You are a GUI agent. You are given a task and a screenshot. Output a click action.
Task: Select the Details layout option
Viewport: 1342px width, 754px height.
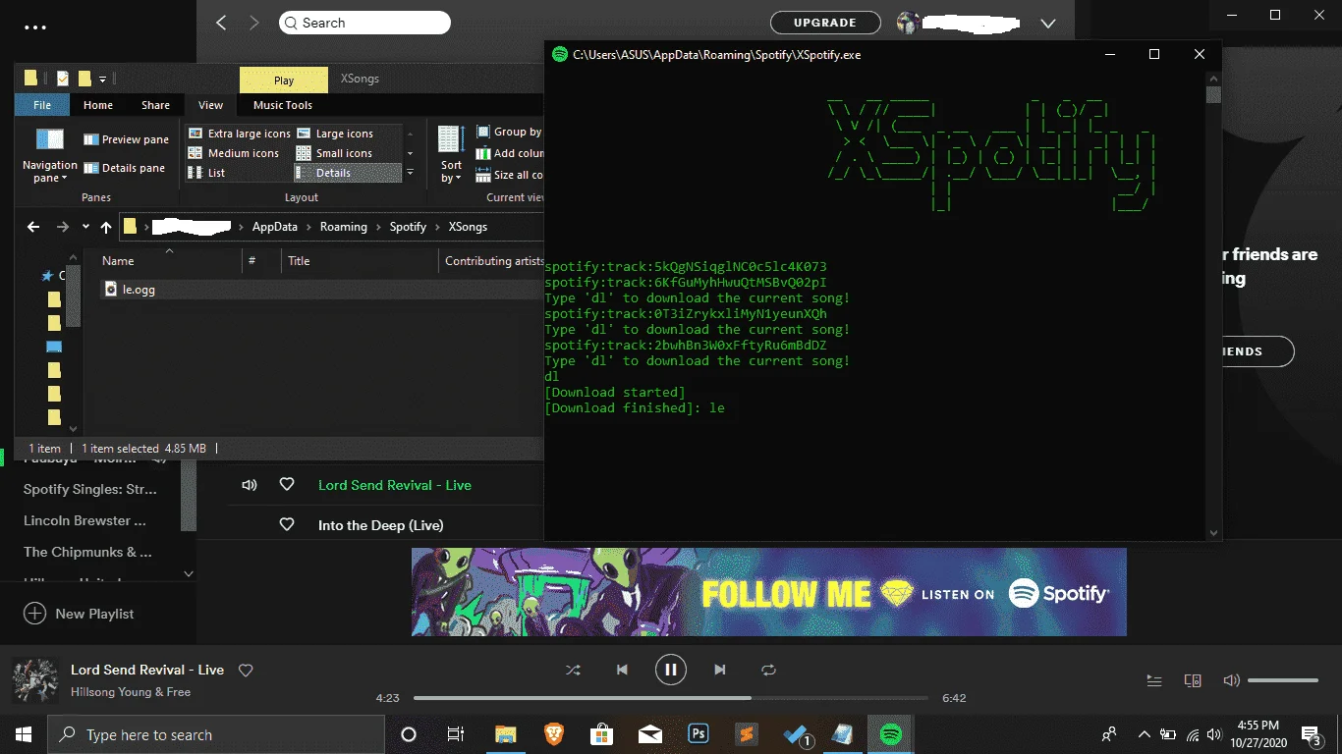coord(348,173)
